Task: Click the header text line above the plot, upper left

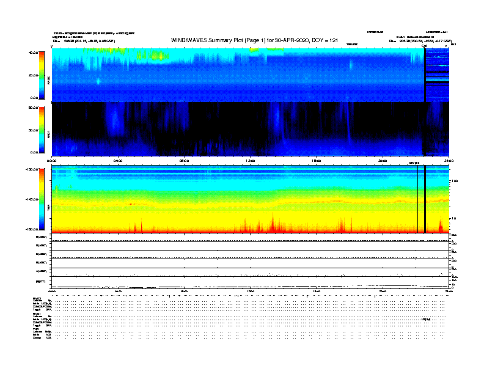Action: 94,33
